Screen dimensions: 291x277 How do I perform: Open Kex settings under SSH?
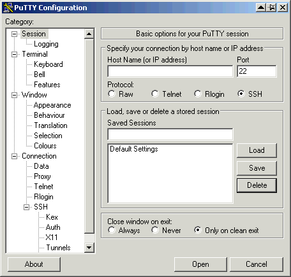click(x=52, y=217)
